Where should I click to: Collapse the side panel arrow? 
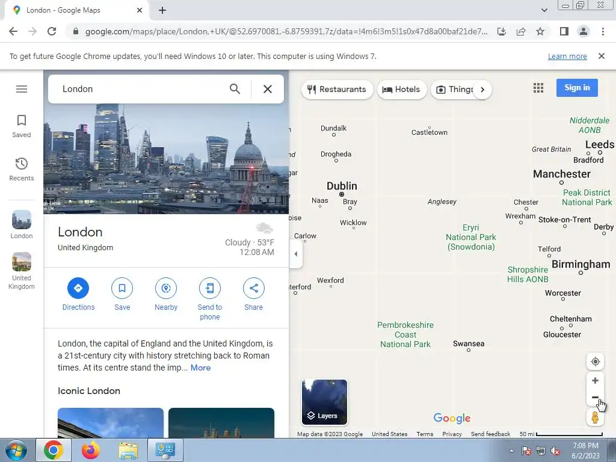[x=296, y=254]
